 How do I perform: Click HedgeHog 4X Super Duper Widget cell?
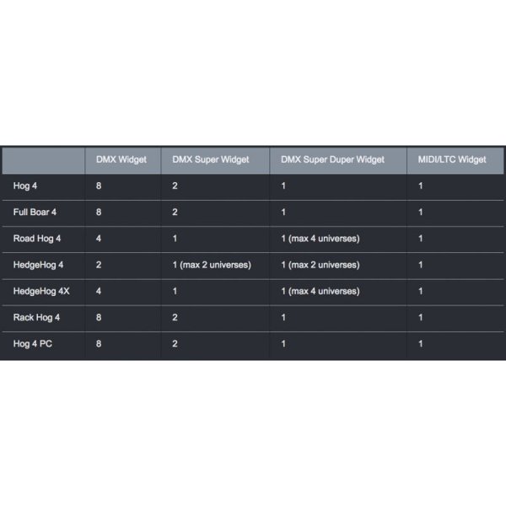320,292
